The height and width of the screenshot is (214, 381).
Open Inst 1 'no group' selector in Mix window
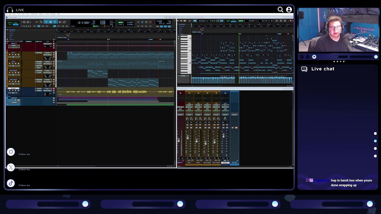tap(189, 115)
